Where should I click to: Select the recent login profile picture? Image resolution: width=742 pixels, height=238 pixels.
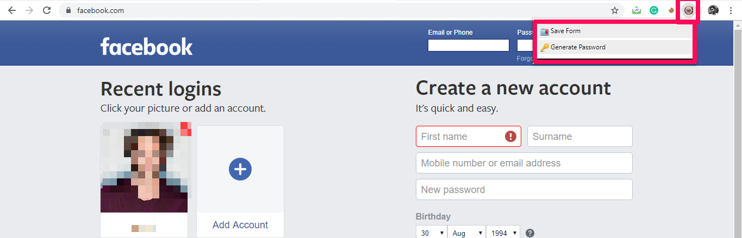[x=144, y=168]
